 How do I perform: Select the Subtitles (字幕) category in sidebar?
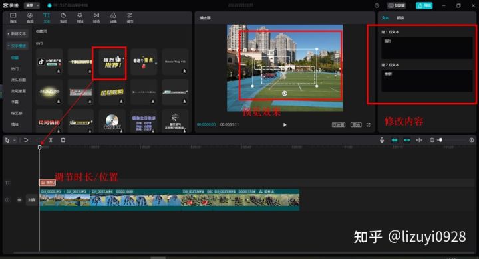[x=15, y=102]
